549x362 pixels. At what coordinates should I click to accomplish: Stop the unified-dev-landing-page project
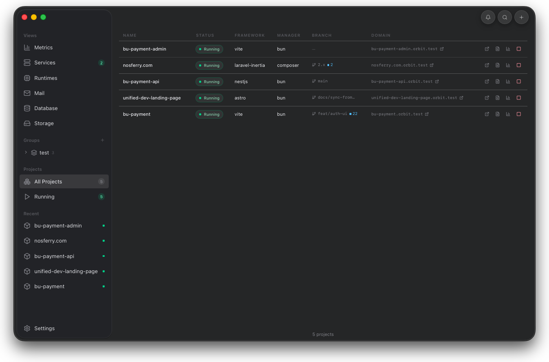coord(518,98)
